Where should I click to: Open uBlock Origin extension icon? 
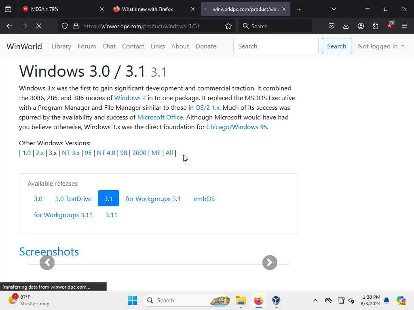pos(390,25)
